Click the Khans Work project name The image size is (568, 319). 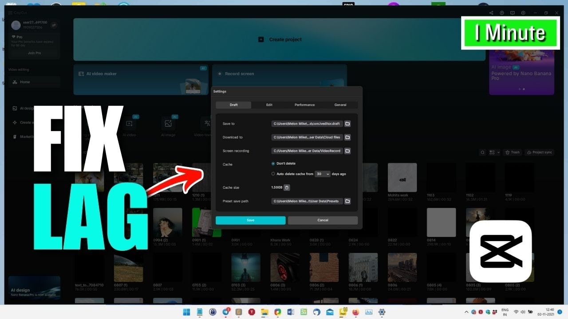point(280,240)
